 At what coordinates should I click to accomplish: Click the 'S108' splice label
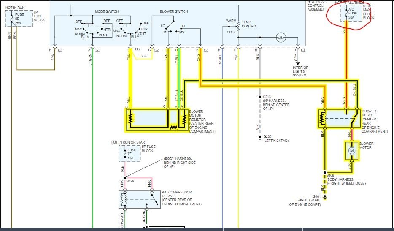[x=330, y=175]
